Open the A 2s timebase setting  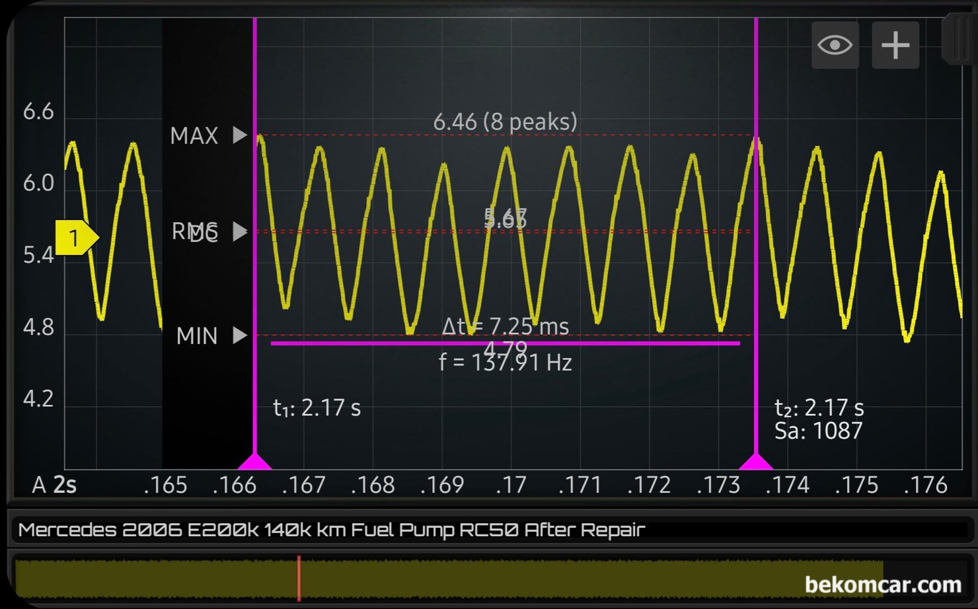54,485
